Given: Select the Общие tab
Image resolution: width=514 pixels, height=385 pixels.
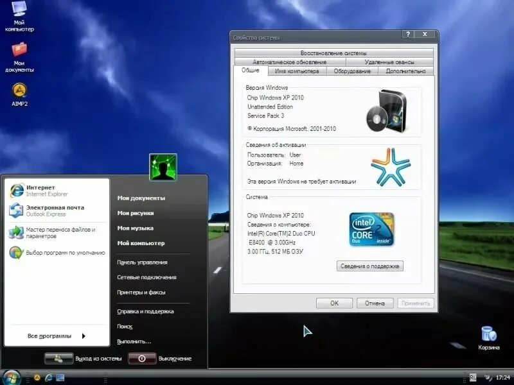Looking at the screenshot, I should (251, 70).
